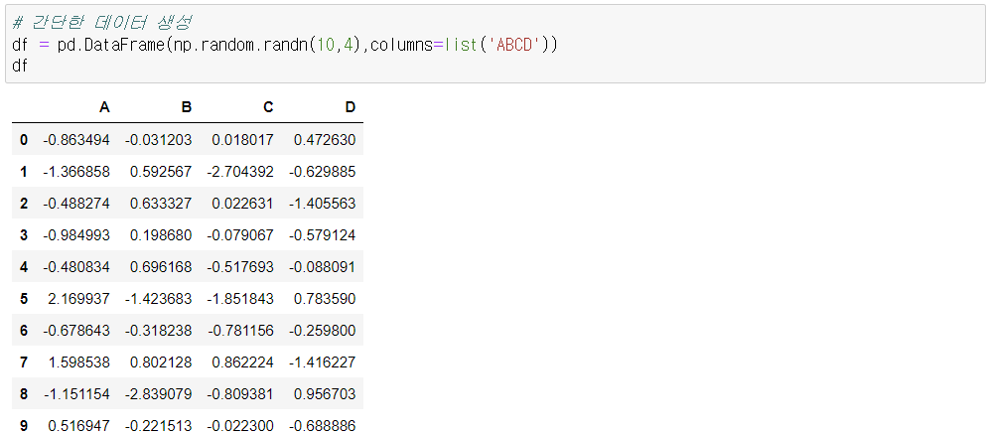Click cell value 0.862224
Image resolution: width=988 pixels, height=434 pixels.
point(242,362)
